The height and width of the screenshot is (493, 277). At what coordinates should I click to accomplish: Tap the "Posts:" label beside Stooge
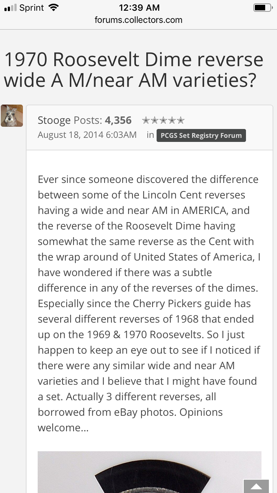(x=88, y=120)
